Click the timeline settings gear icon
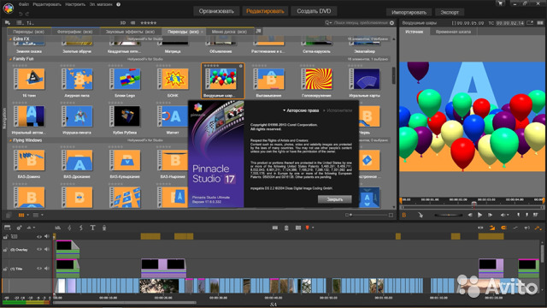The width and height of the screenshot is (547, 308). pos(19,228)
